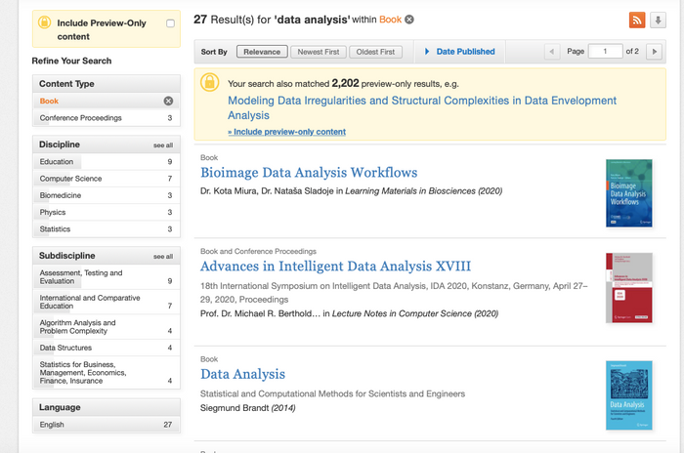
Task: Remove the Book filter beside search heading
Action: click(x=409, y=20)
